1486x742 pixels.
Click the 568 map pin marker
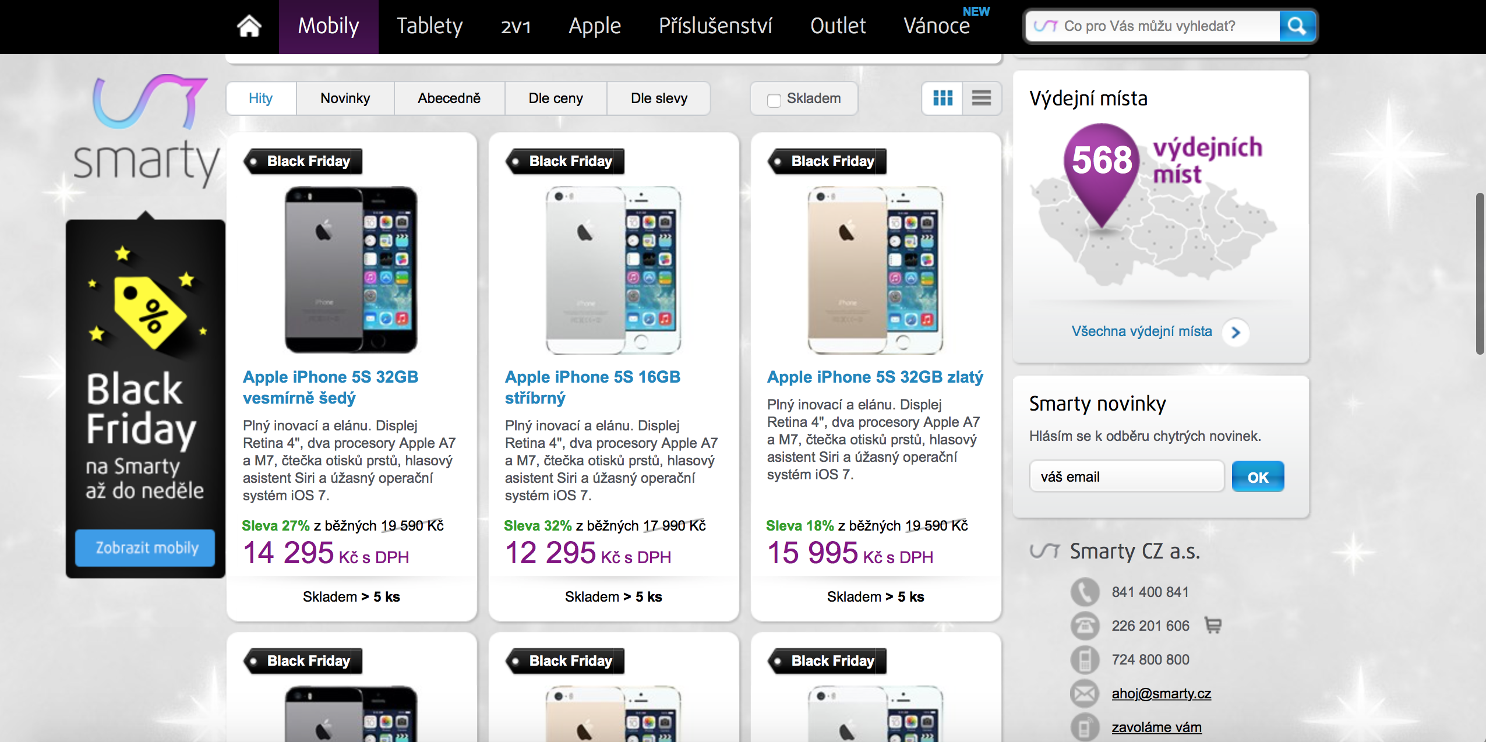[x=1102, y=169]
